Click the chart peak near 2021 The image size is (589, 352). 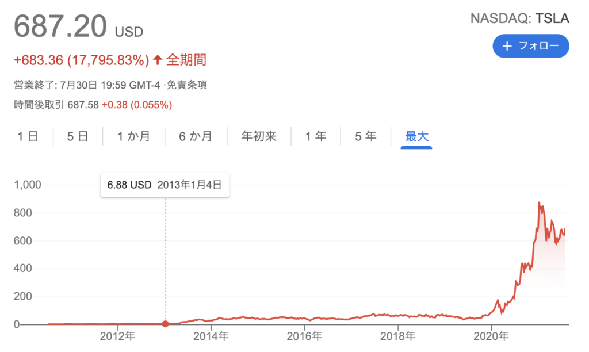pyautogui.click(x=540, y=203)
